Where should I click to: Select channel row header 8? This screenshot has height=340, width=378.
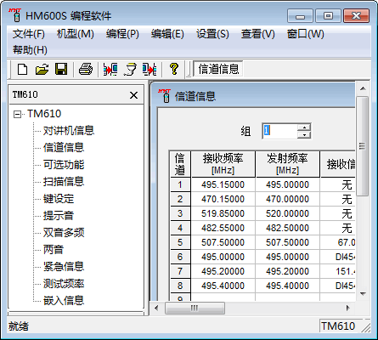pyautogui.click(x=180, y=286)
